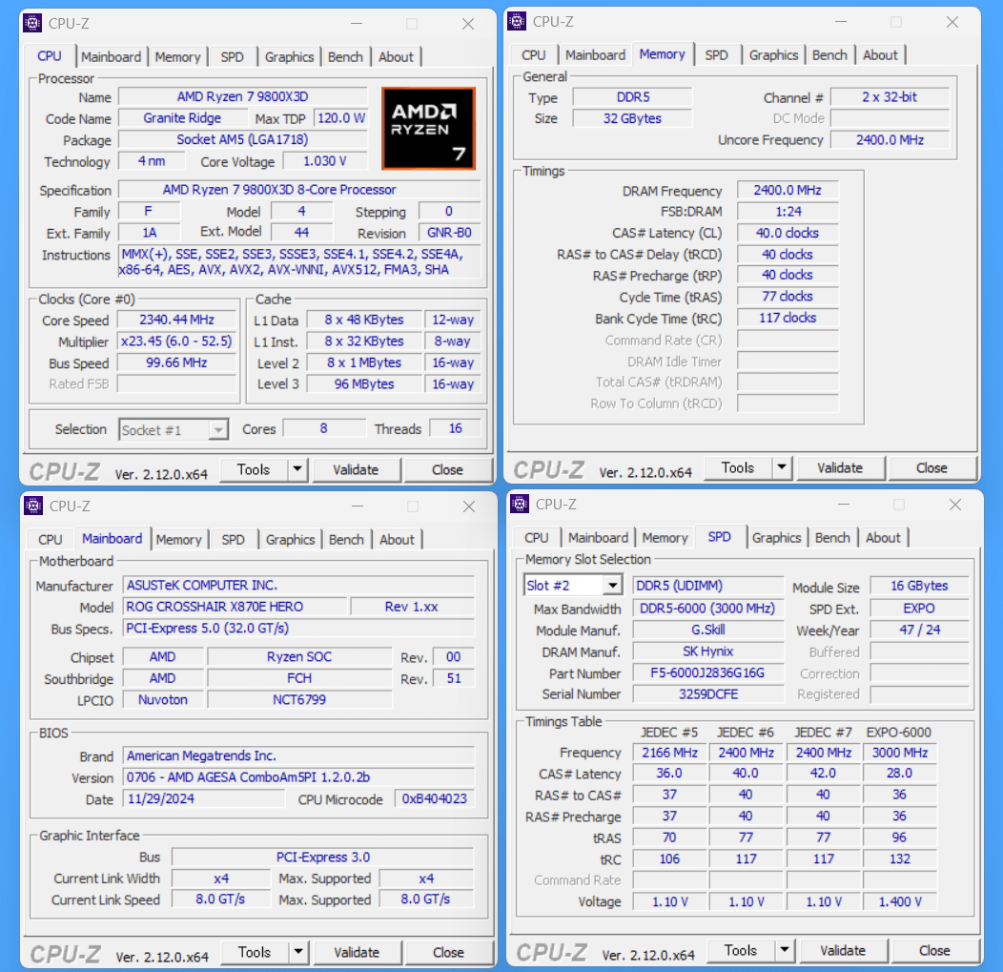Click the memory Size value 32 GBytes
The width and height of the screenshot is (1003, 972).
pyautogui.click(x=632, y=118)
